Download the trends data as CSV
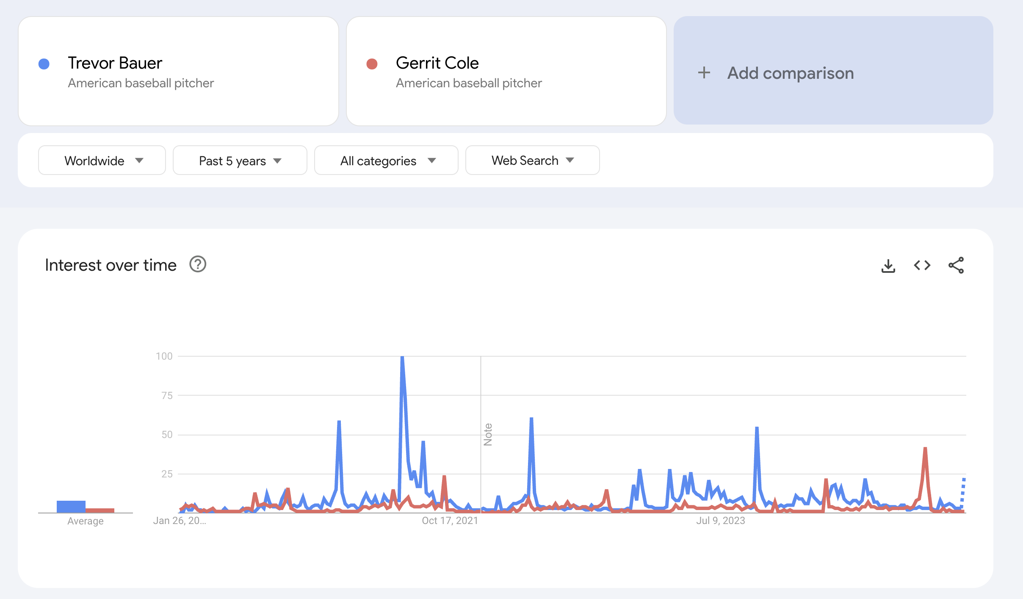 click(x=888, y=265)
